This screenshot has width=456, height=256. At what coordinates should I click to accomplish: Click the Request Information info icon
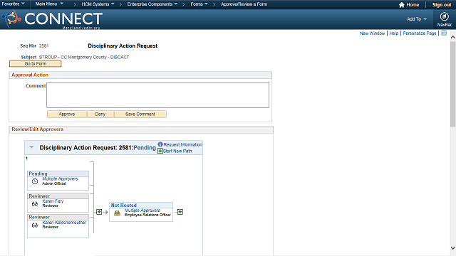pos(160,144)
